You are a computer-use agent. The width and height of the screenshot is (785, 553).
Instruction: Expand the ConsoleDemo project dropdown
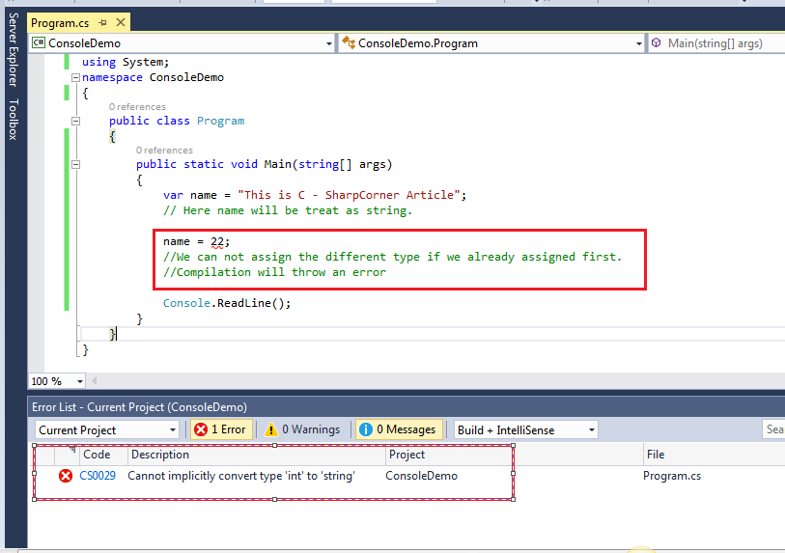(x=326, y=43)
